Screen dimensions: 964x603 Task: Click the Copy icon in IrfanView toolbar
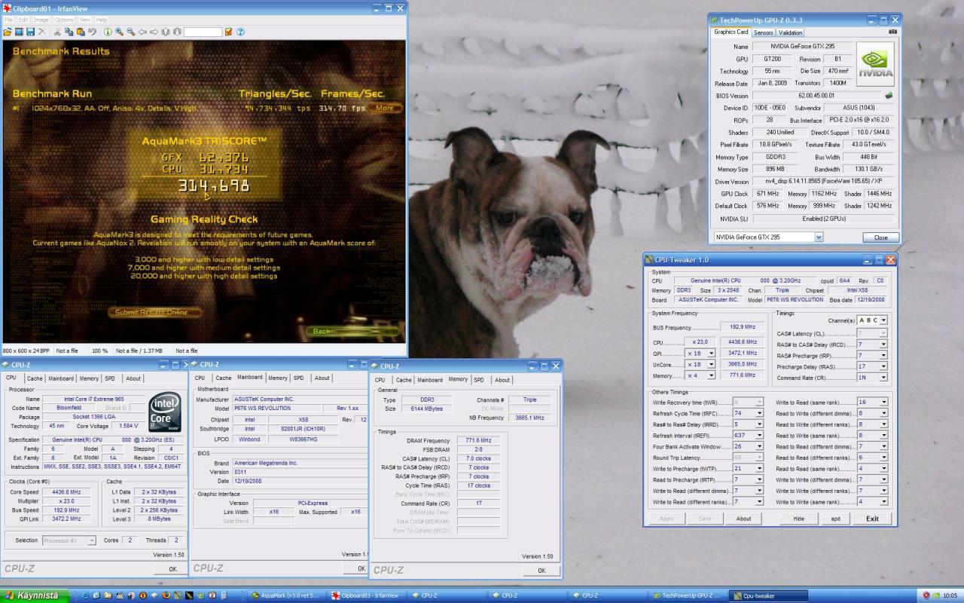(x=69, y=32)
